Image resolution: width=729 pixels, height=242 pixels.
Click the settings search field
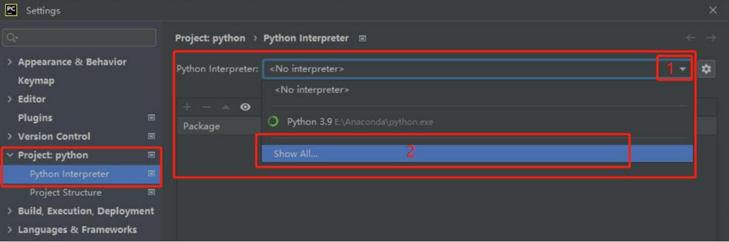coord(79,37)
